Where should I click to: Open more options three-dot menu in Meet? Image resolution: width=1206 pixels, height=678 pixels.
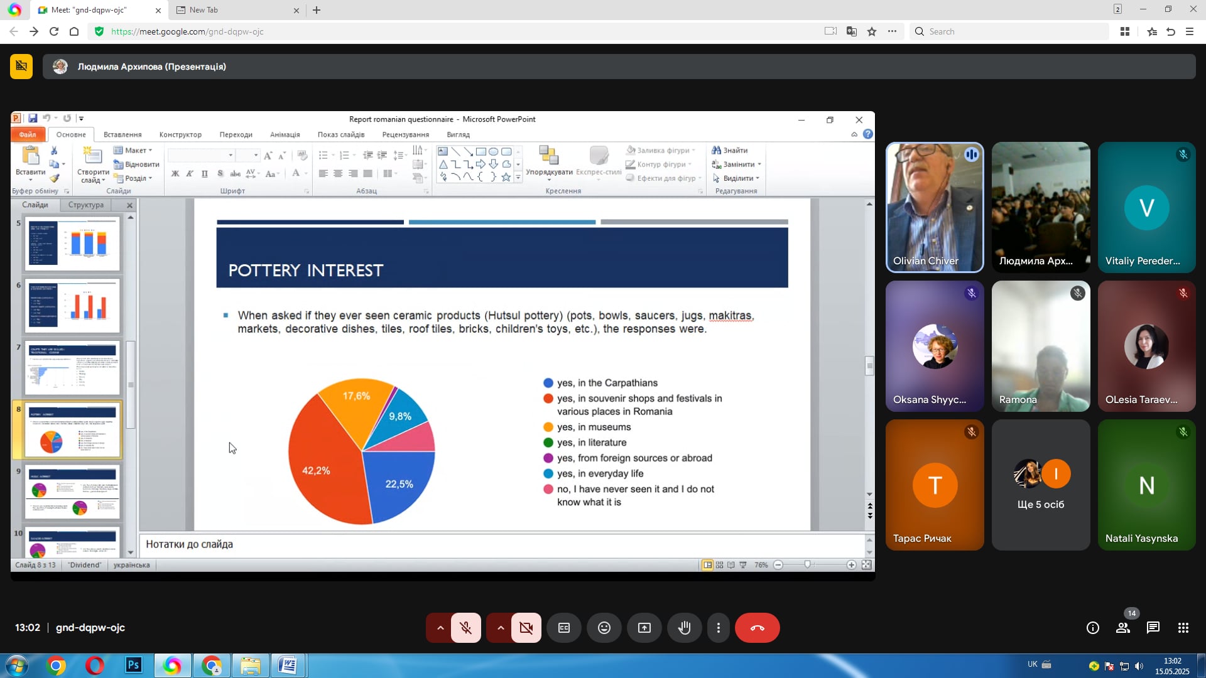(719, 628)
